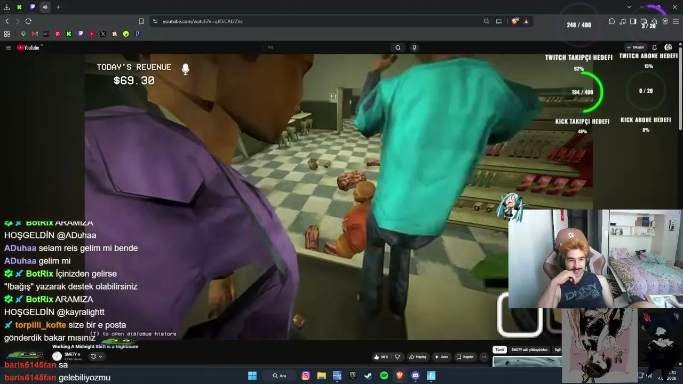Screen dimensions: 683x384
Task: Open the browser extensions puzzle icon
Action: coord(612,21)
